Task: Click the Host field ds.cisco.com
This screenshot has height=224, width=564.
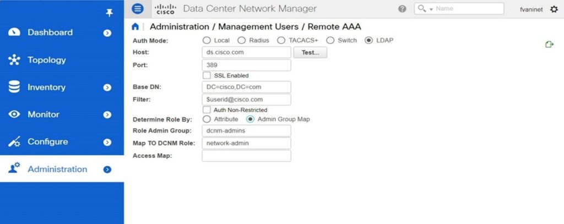Action: click(246, 52)
